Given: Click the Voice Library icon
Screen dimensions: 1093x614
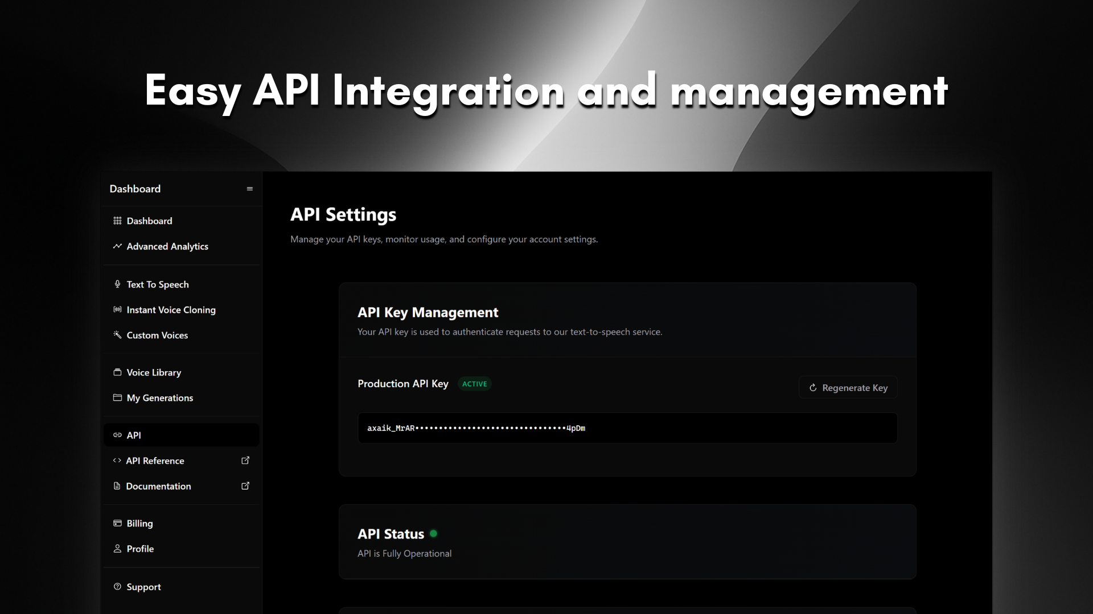Looking at the screenshot, I should pos(117,372).
